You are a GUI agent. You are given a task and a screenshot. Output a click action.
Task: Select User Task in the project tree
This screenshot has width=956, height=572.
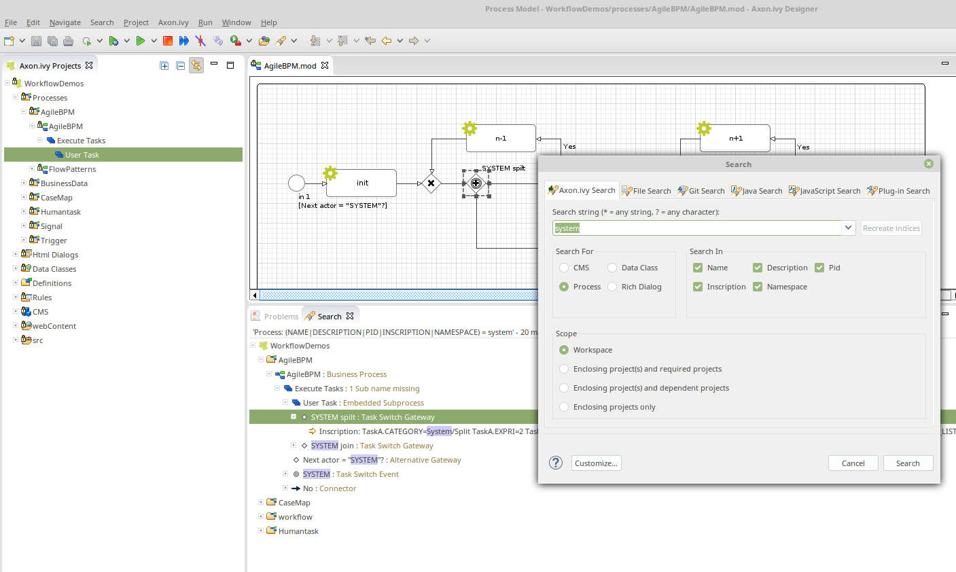82,155
